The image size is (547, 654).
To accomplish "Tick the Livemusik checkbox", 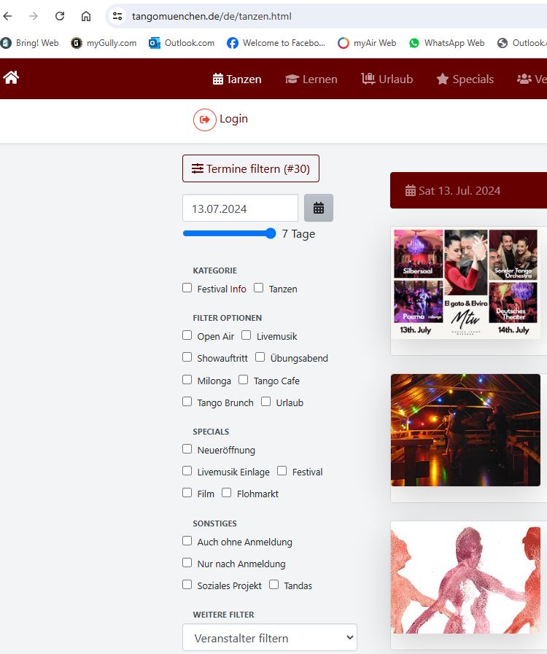I will coord(247,335).
